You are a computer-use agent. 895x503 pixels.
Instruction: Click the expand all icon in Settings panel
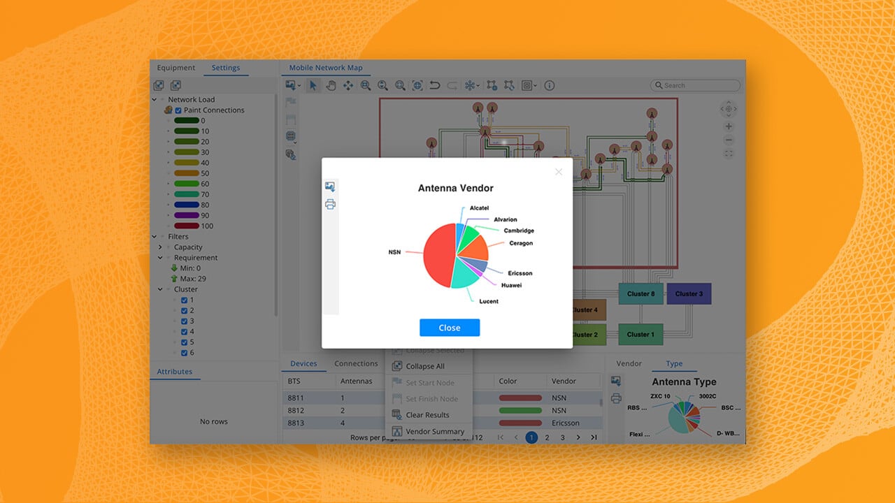(x=159, y=85)
